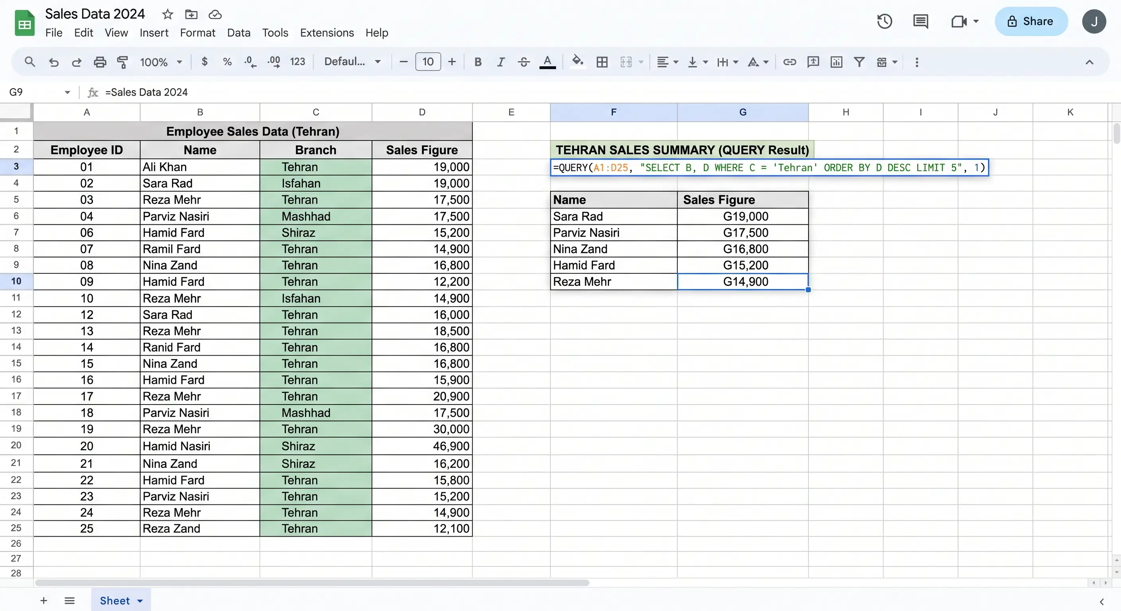1121x611 pixels.
Task: Click the Redo arrow icon
Action: (76, 62)
